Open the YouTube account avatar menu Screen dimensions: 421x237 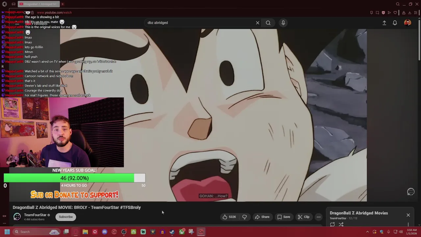tap(408, 23)
